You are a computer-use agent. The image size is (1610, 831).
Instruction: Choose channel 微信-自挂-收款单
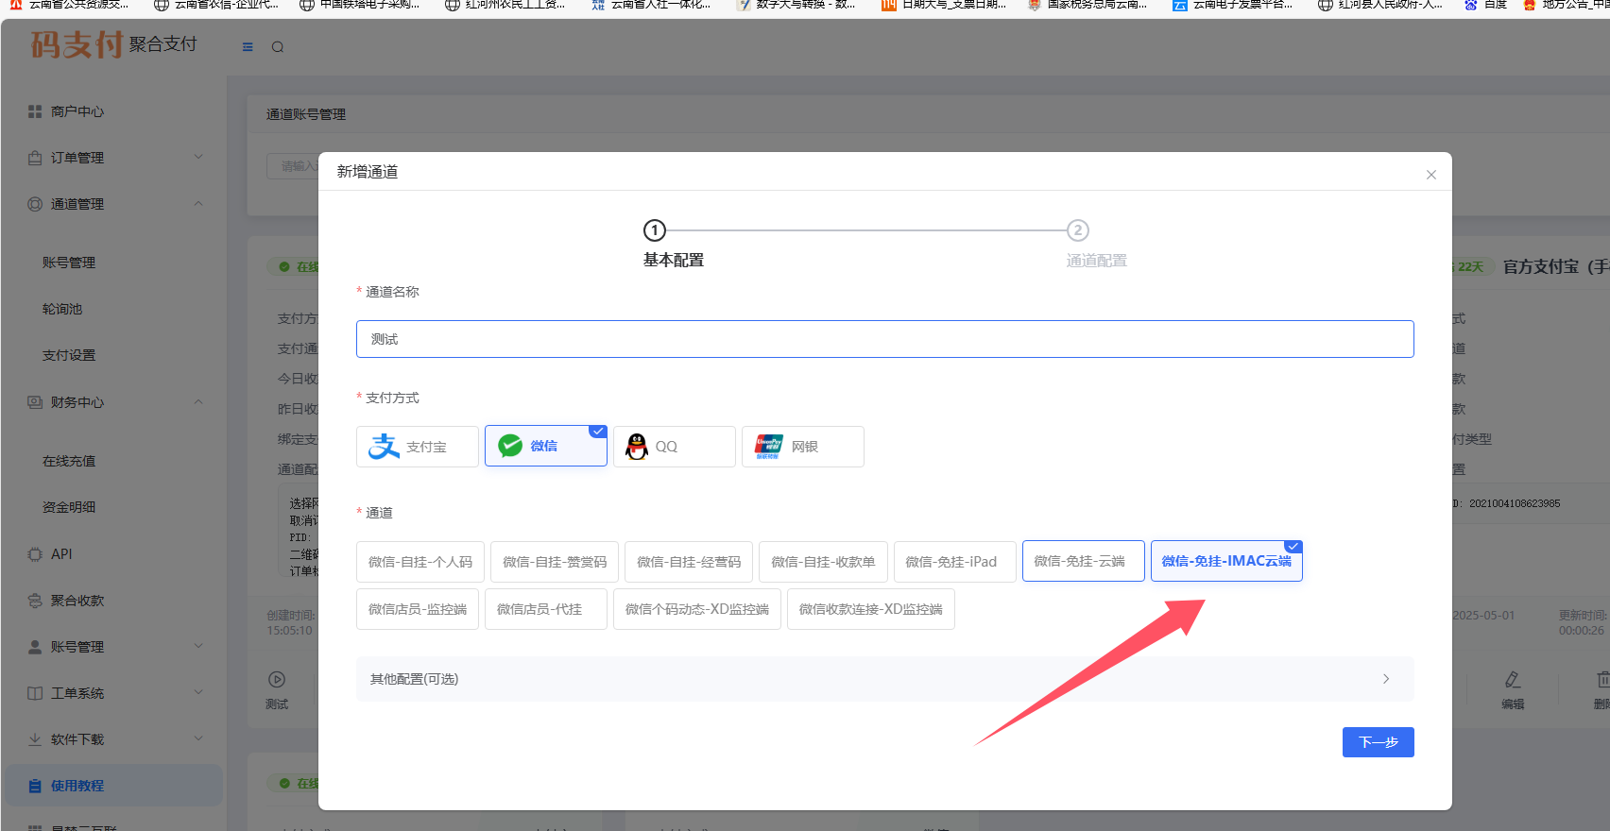[823, 562]
